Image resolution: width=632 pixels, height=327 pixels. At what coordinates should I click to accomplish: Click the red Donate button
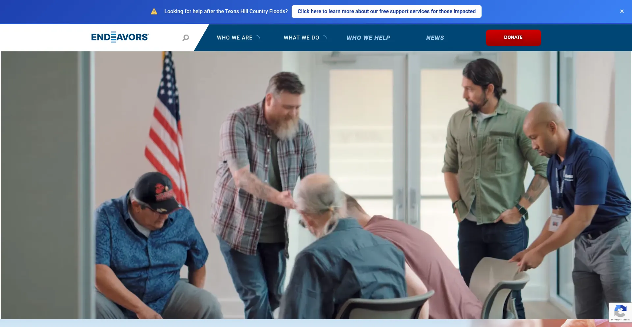513,38
